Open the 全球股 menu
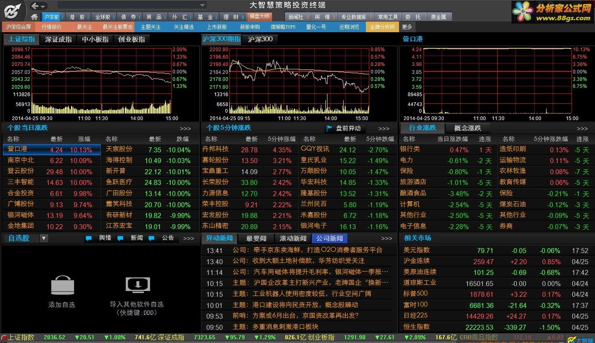This screenshot has height=343, width=595. click(x=103, y=17)
